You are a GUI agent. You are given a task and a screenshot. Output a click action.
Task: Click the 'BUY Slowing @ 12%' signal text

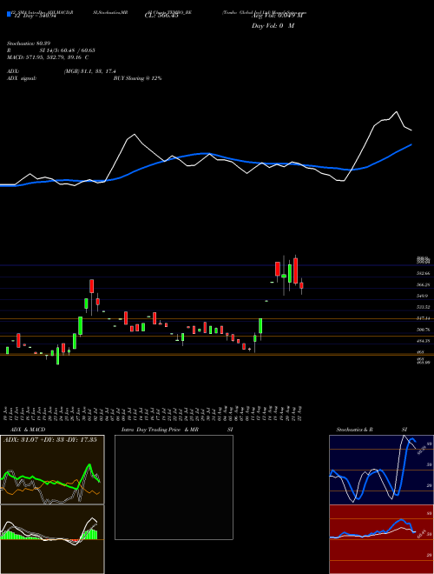137,78
